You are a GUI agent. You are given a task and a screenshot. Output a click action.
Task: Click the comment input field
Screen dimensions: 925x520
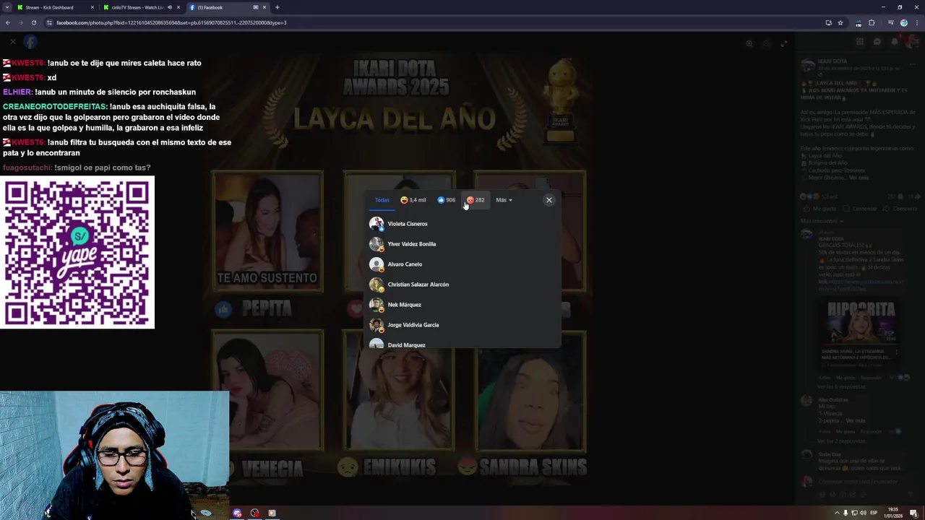[858, 482]
